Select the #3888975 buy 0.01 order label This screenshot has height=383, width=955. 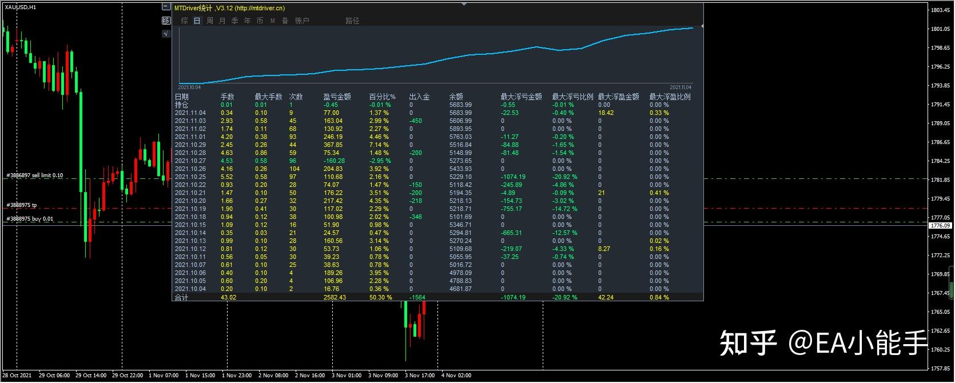(x=30, y=219)
